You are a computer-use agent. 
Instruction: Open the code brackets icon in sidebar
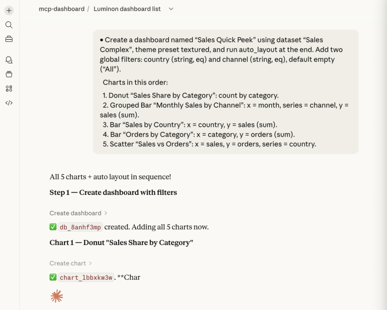click(x=9, y=103)
